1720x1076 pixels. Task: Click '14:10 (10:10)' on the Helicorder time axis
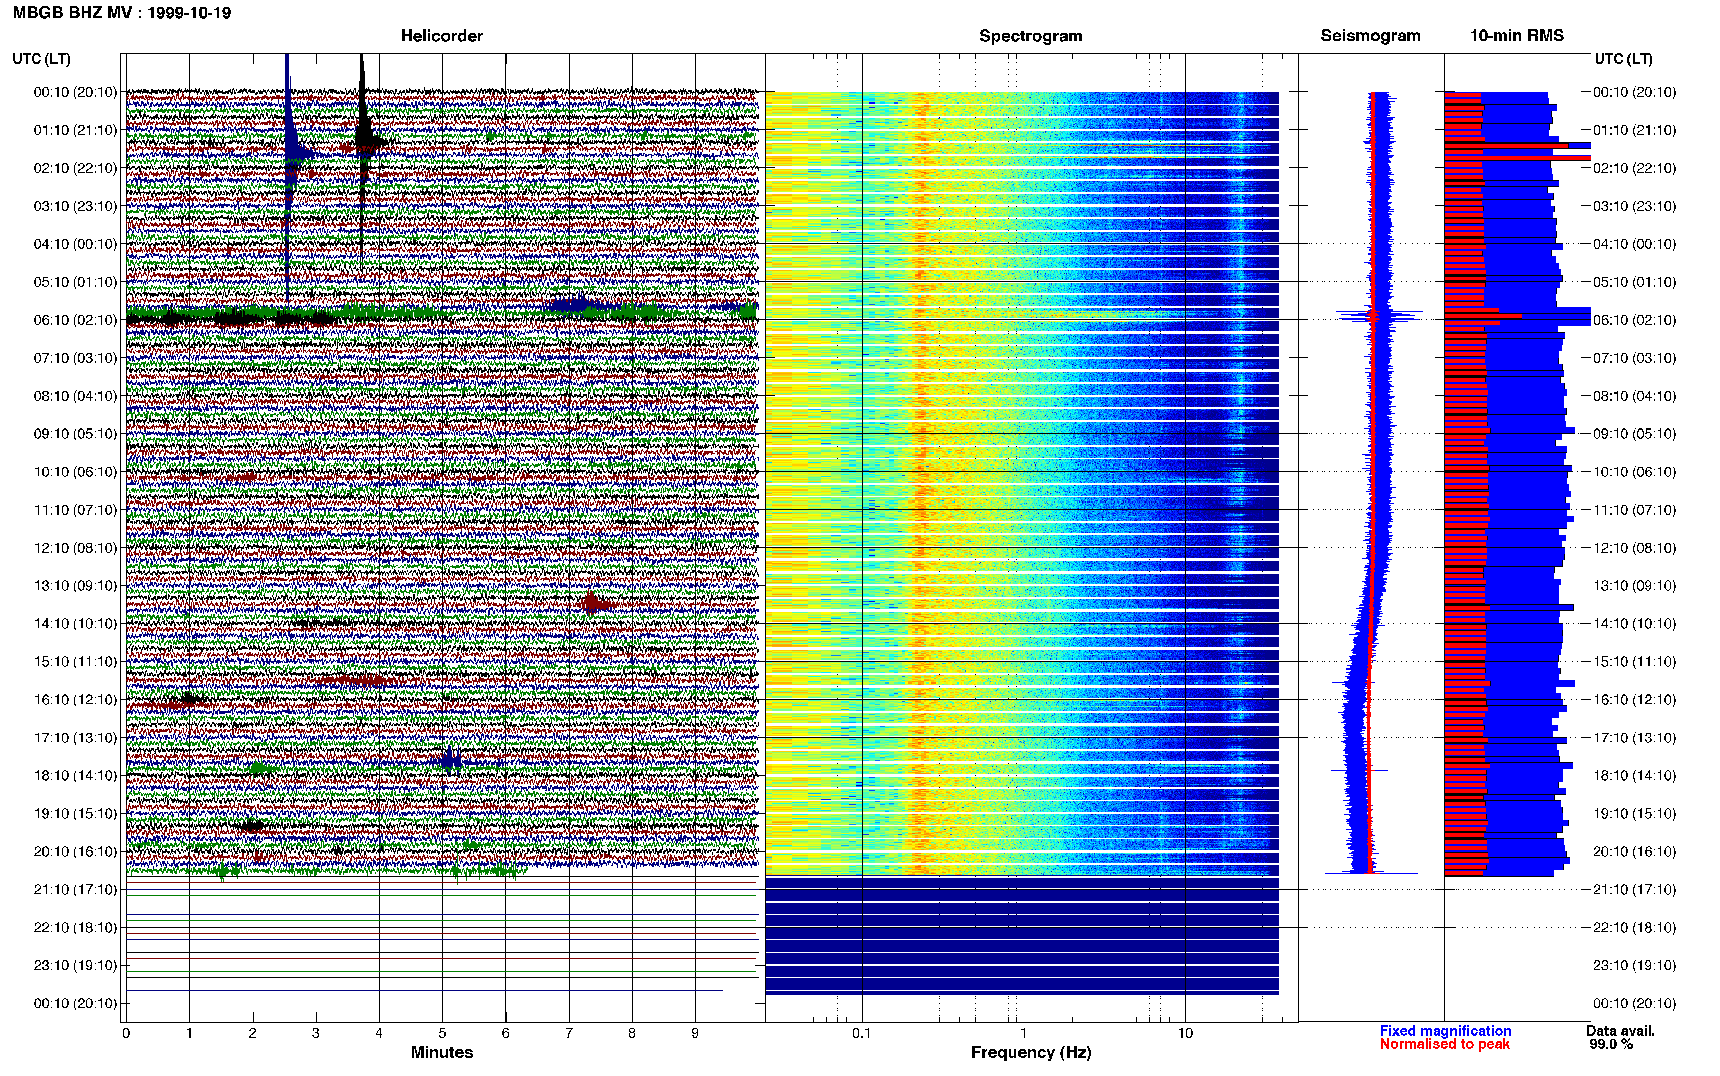75,624
